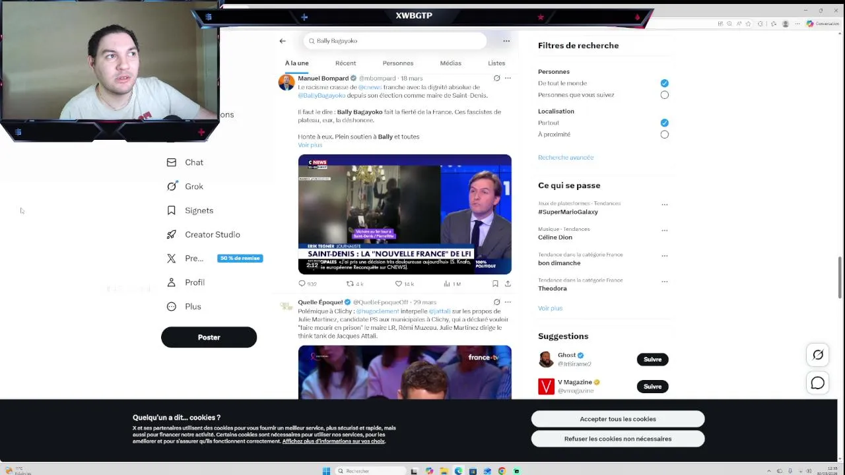Open the Premium X item in the sidebar
Image resolution: width=845 pixels, height=475 pixels.
pos(215,259)
